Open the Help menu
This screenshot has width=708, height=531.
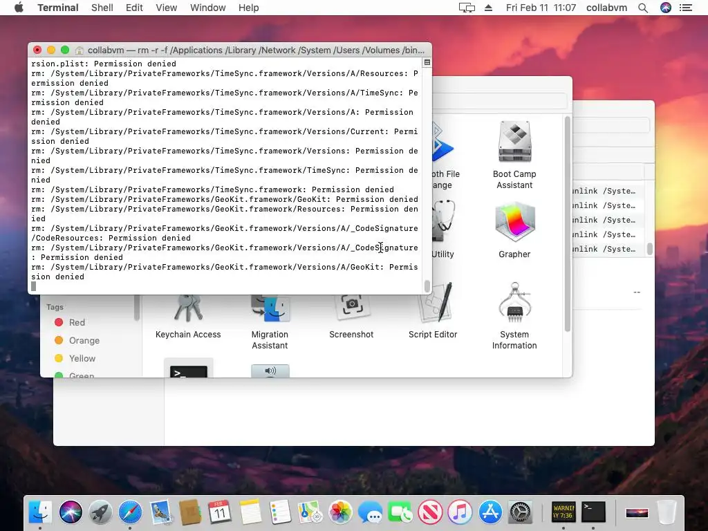point(249,8)
